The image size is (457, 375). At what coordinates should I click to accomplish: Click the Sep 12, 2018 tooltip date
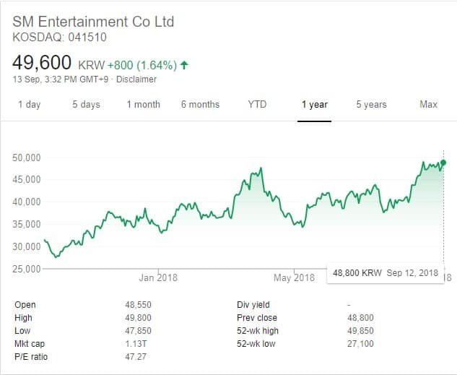[412, 273]
